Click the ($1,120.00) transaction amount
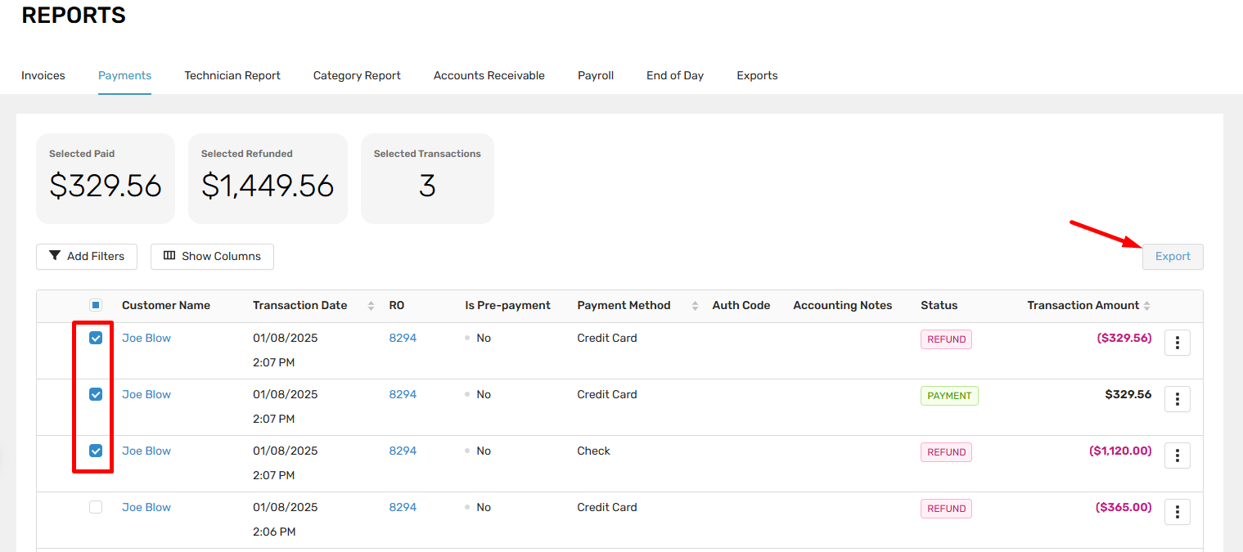This screenshot has width=1243, height=552. (1120, 451)
